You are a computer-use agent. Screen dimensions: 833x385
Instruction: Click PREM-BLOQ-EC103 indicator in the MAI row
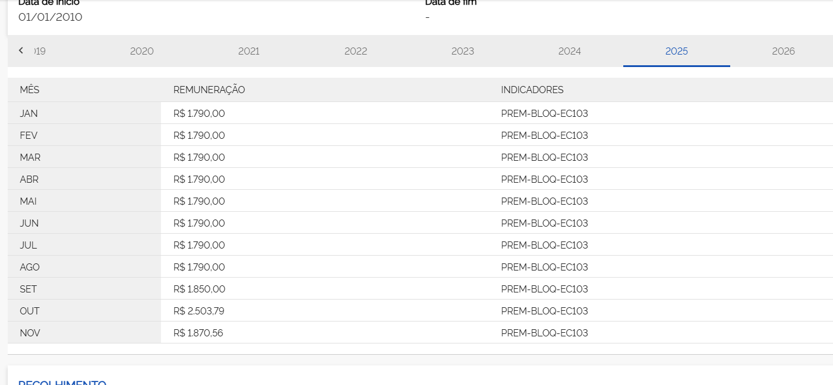tap(544, 201)
